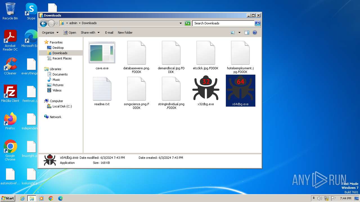Select stringindividual.png.FDDDK file icon
This screenshot has height=202, width=360.
[171, 89]
